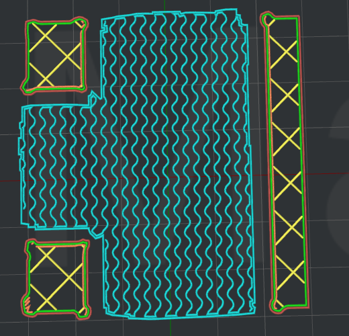The height and width of the screenshot is (336, 349).
Task: Click the red outer wall top edge of top-left square
Action: pyautogui.click(x=56, y=20)
